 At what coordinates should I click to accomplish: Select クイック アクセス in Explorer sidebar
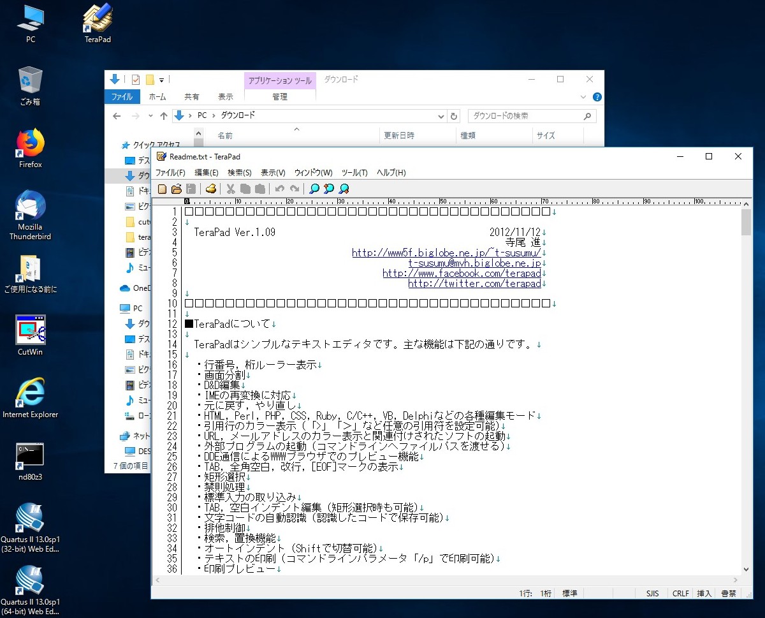[150, 145]
